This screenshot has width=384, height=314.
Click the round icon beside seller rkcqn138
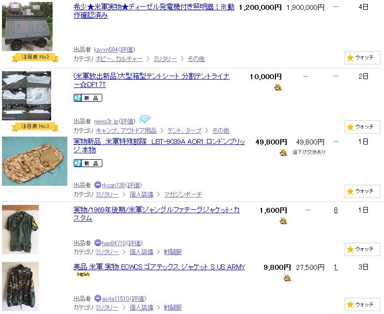(x=98, y=185)
